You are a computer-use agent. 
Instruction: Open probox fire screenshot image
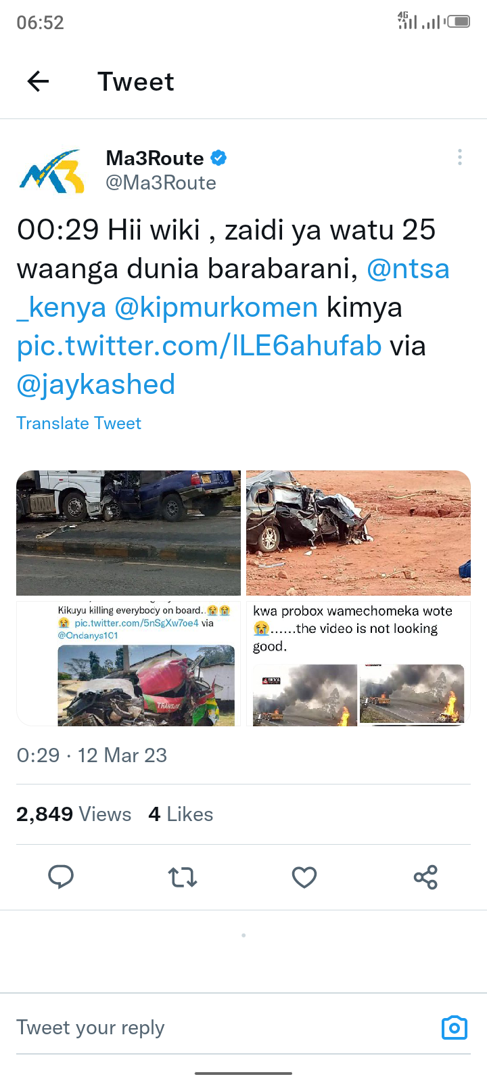(x=358, y=663)
